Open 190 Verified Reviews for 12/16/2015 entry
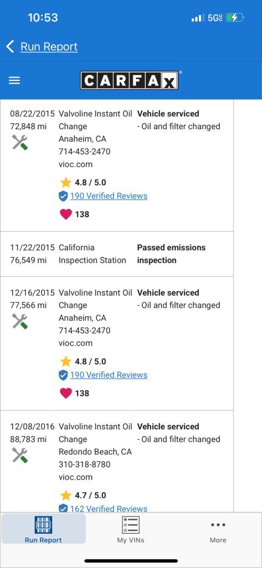The width and height of the screenshot is (262, 568). point(109,375)
